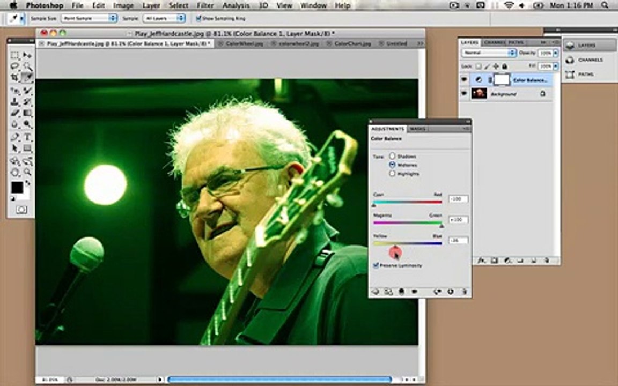Open the layer blend mode dropdown
The height and width of the screenshot is (386, 618).
(489, 53)
